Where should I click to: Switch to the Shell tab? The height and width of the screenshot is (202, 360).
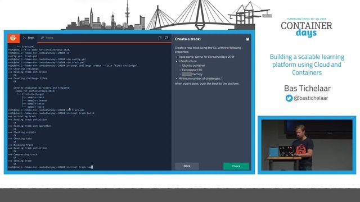[x=29, y=38]
